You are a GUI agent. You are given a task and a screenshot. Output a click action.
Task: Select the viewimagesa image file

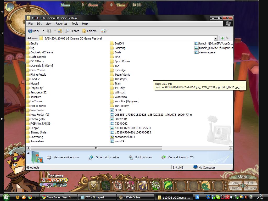click(x=205, y=52)
